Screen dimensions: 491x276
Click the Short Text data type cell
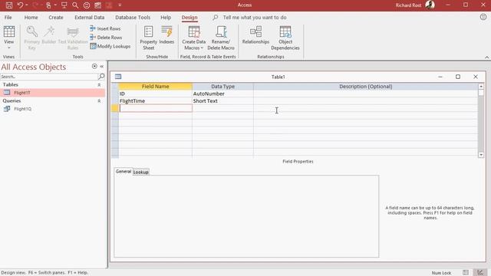coord(222,100)
